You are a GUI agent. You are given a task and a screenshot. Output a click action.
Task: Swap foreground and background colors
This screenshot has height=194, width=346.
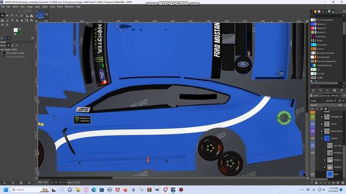point(19,29)
